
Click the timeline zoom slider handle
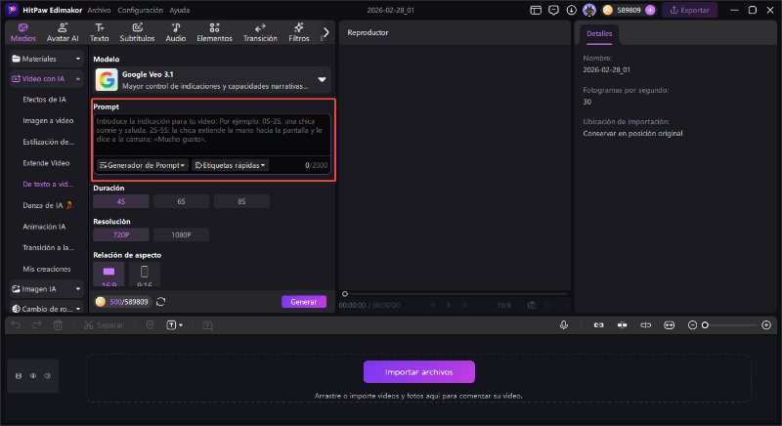click(705, 325)
